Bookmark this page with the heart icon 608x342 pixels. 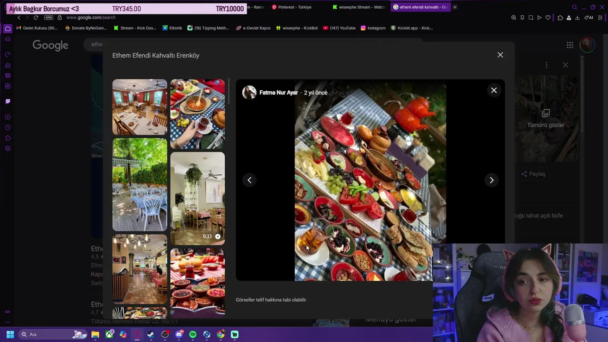point(548,18)
